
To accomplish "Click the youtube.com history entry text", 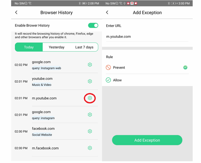I will (42, 79).
